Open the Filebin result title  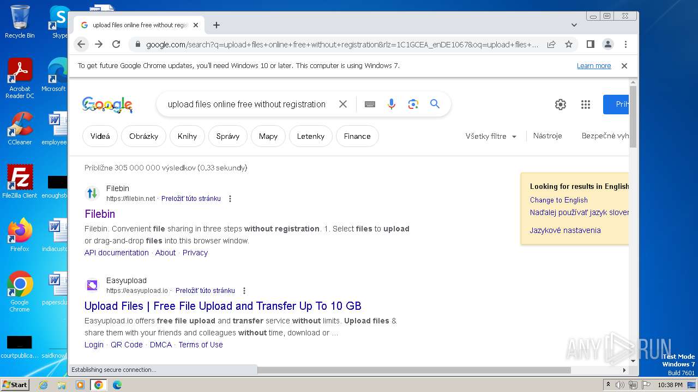pos(100,214)
